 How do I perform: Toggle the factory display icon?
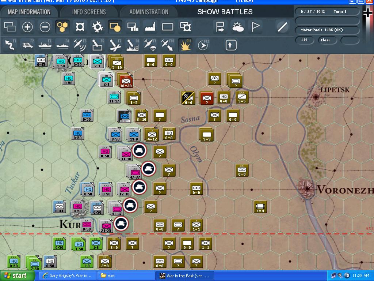[x=150, y=27]
